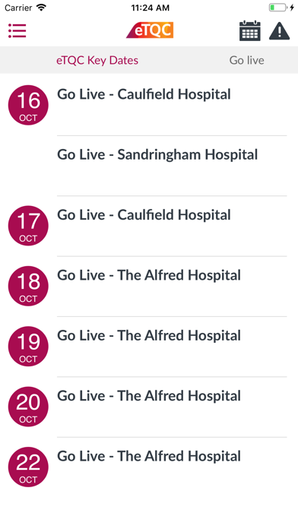Open Go Live - The Alfred Hospital on 22 Oct
This screenshot has width=298, height=529.
click(x=149, y=457)
